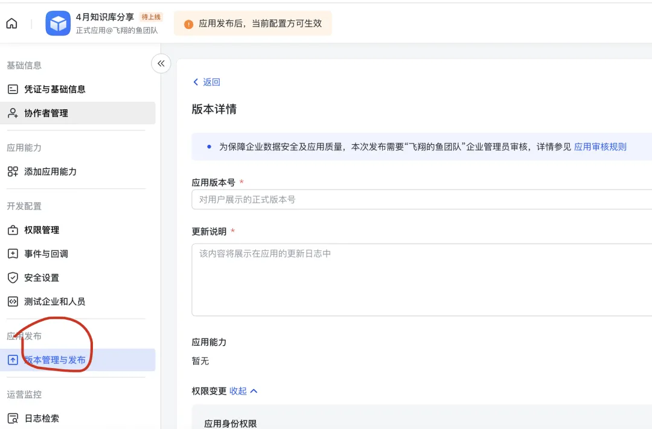Click the up chevron beside 收起
Viewport: 652px width, 429px height.
coord(254,391)
